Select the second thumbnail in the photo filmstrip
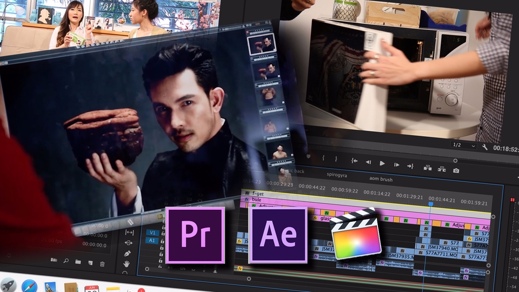The height and width of the screenshot is (292, 519). pos(267,70)
